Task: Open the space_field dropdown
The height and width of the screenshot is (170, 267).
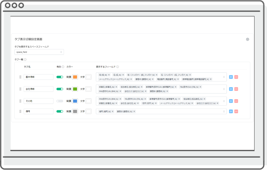Action: click(x=39, y=52)
